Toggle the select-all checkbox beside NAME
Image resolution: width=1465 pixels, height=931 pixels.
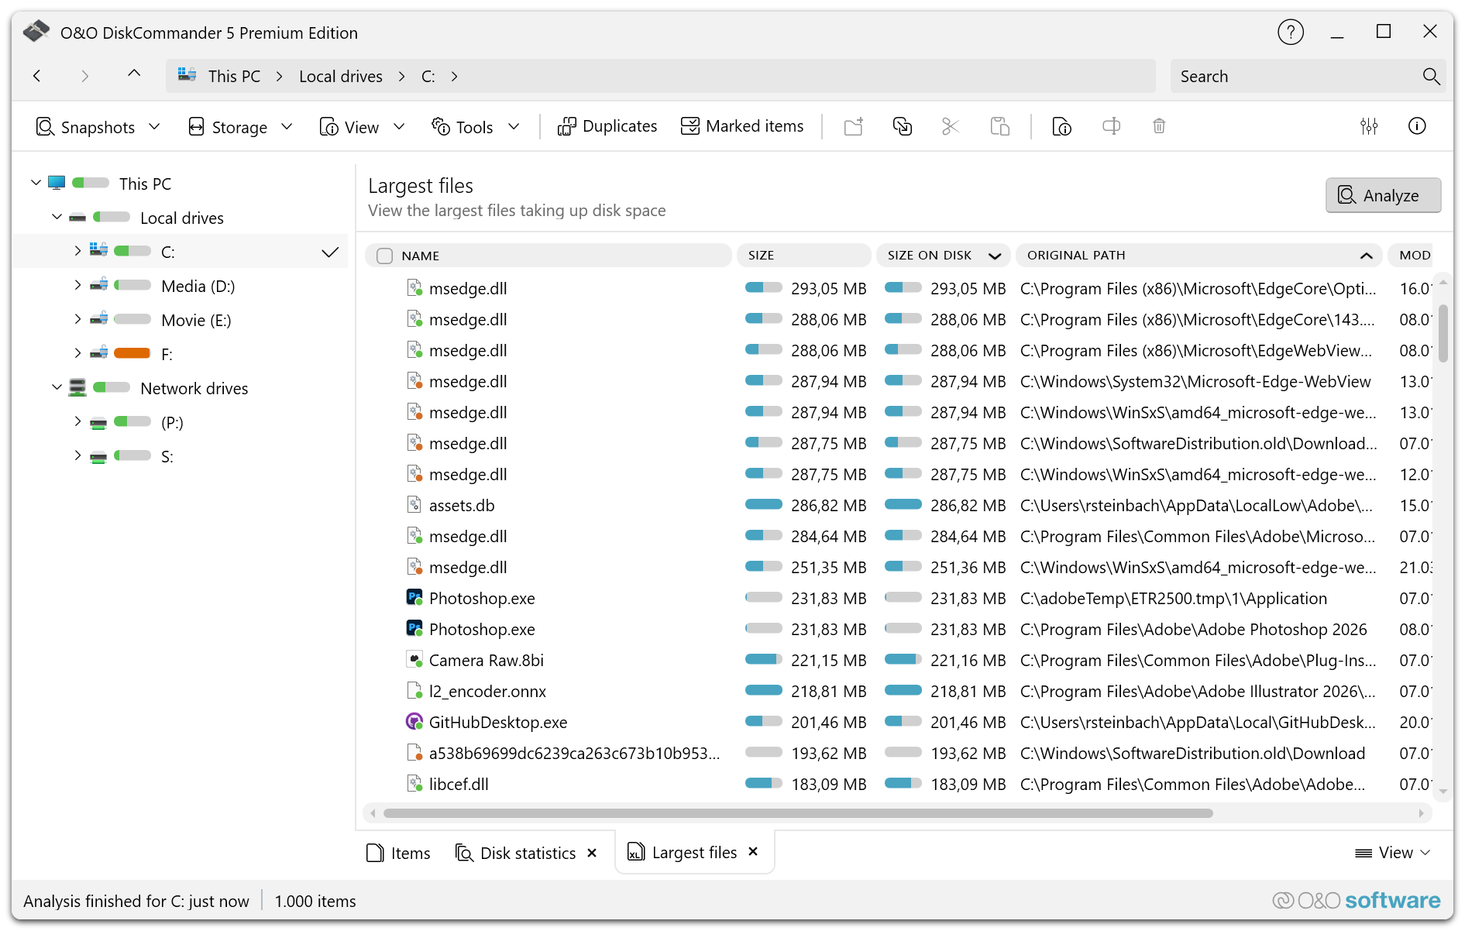[x=384, y=256]
